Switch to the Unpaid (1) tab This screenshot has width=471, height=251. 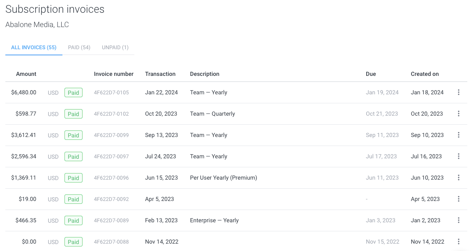[115, 48]
